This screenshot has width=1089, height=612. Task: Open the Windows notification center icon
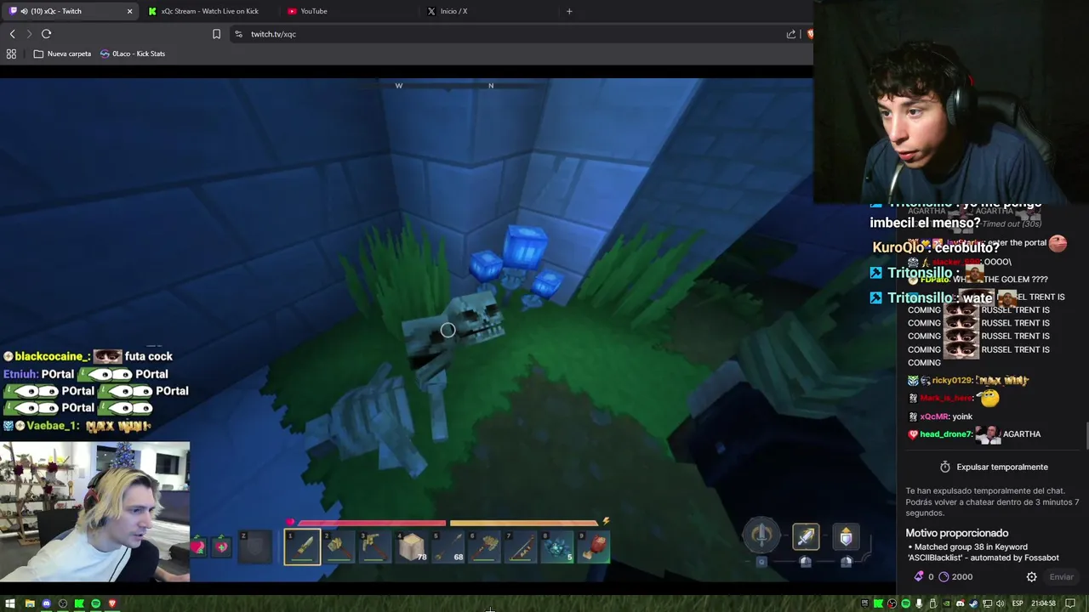(1070, 603)
